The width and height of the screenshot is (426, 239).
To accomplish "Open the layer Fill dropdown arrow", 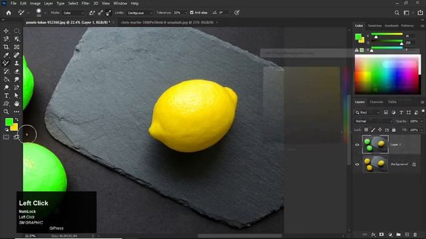I will pyautogui.click(x=422, y=130).
